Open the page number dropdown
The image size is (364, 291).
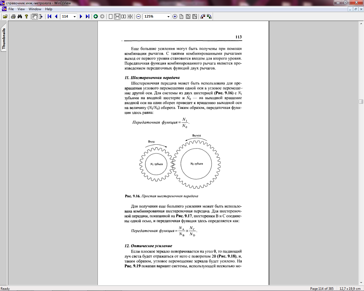pos(75,16)
